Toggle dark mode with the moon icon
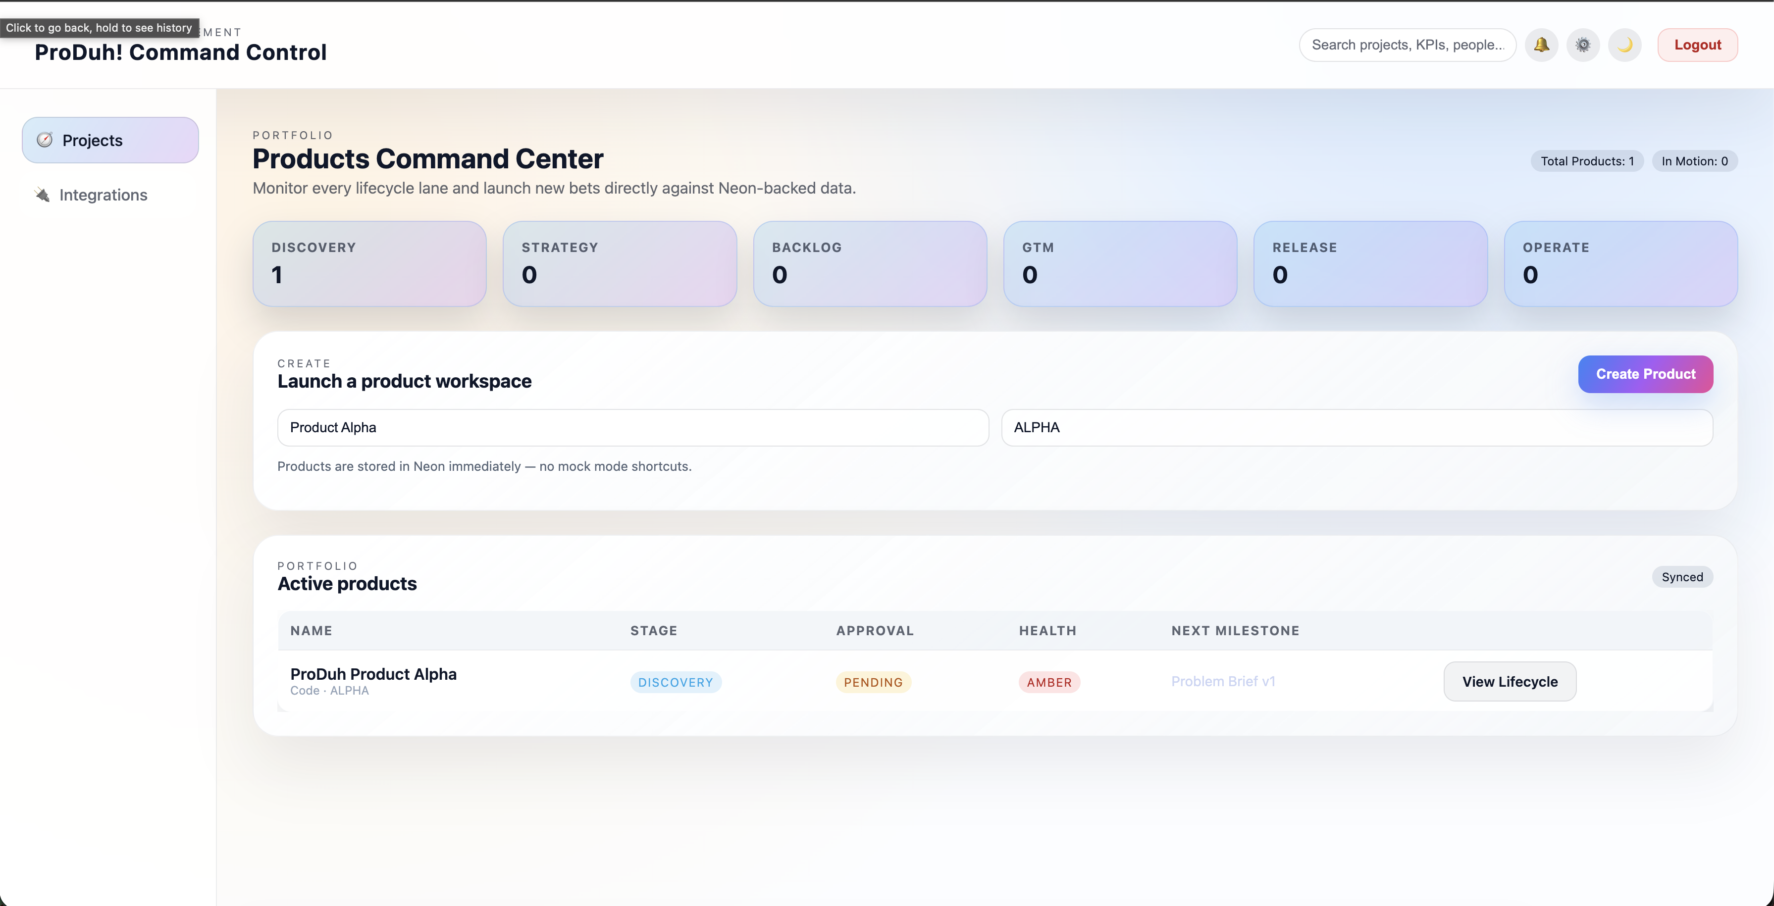The image size is (1774, 906). pos(1624,45)
